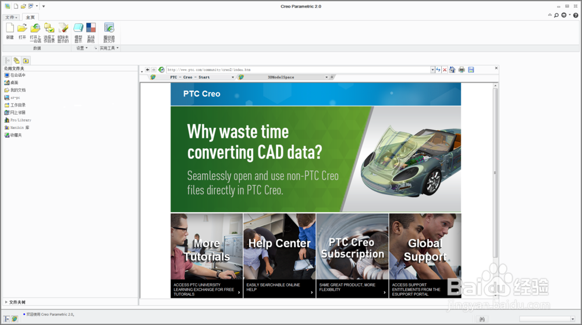
Task: Open the URL history dropdown arrow
Action: tap(432, 70)
